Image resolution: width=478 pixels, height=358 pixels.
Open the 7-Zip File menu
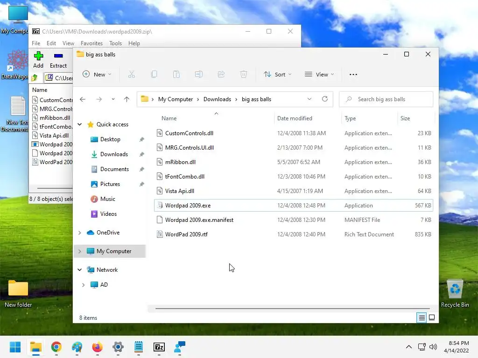pyautogui.click(x=36, y=43)
